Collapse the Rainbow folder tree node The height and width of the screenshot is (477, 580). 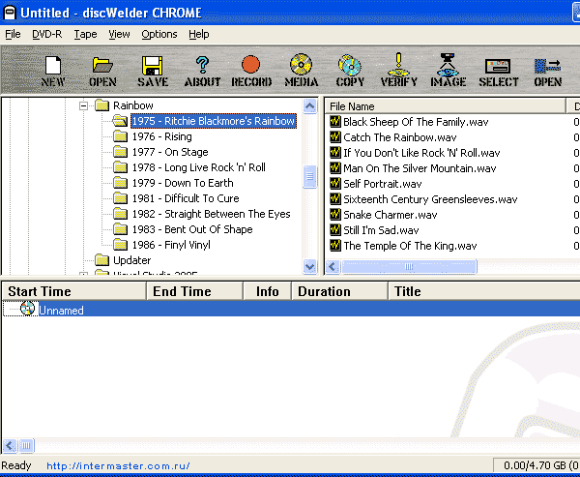click(83, 105)
